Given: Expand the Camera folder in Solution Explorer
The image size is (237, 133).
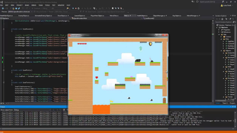Looking at the screenshot, I should [221, 37].
